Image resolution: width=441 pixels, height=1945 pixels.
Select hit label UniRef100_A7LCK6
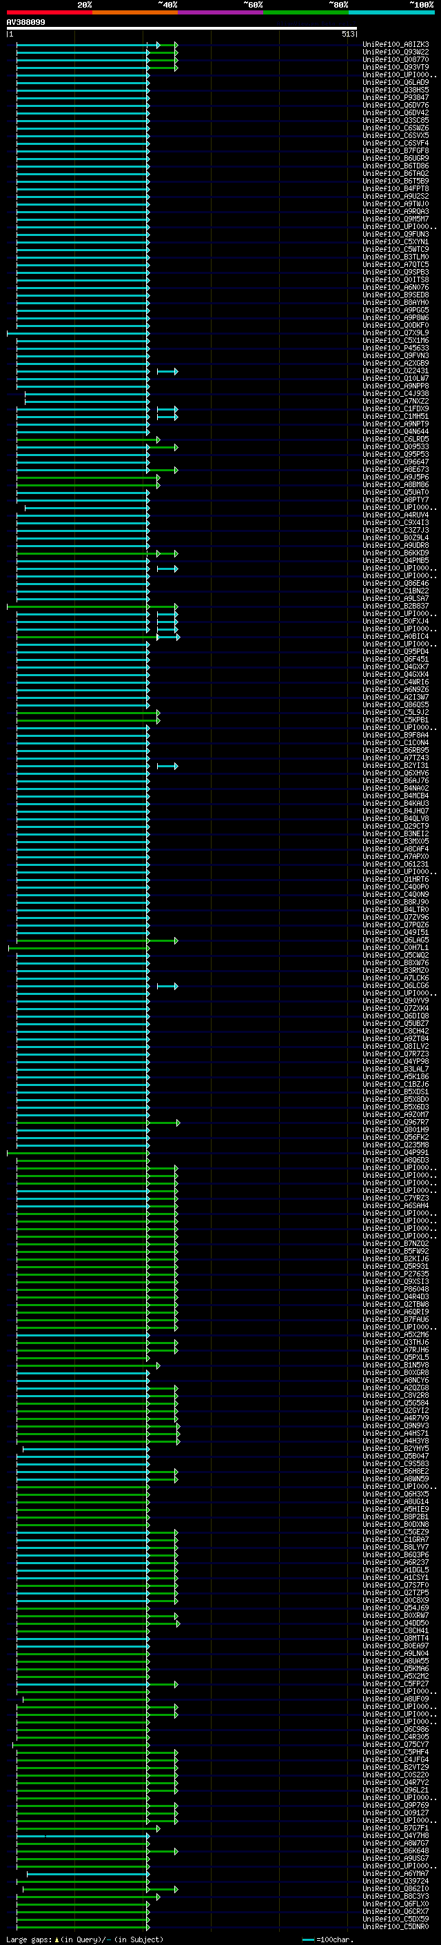(x=395, y=978)
